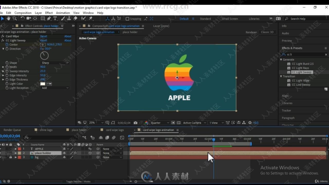Select the Rotation tool
This screenshot has width=329, height=185.
tap(23, 18)
